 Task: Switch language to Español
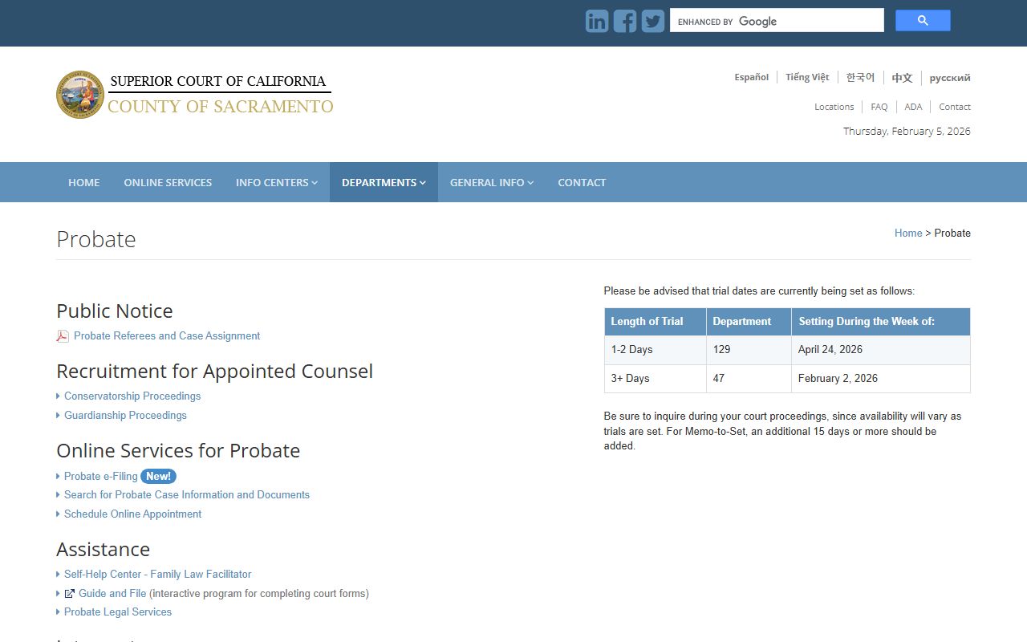(x=752, y=77)
